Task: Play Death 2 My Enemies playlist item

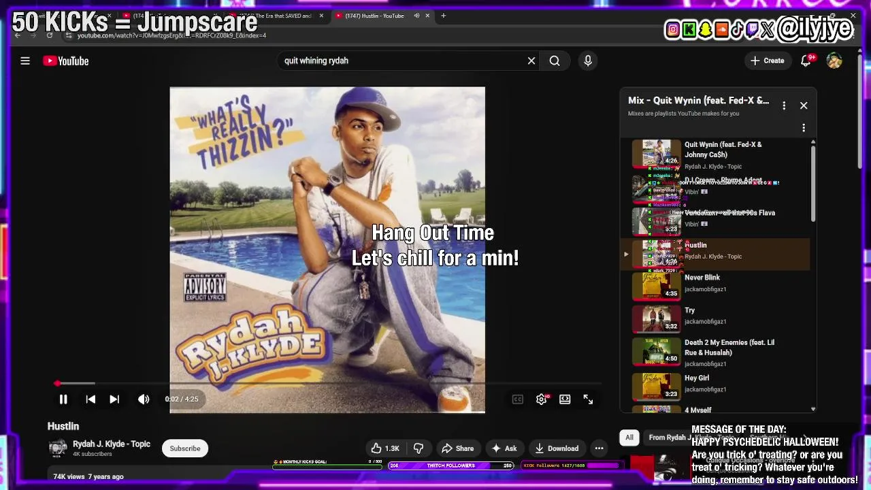Action: click(x=715, y=353)
